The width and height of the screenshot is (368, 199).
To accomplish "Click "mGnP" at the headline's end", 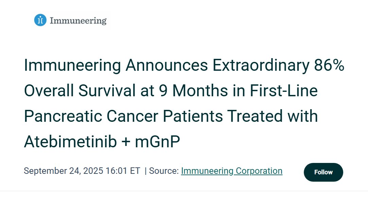I will point(157,142).
